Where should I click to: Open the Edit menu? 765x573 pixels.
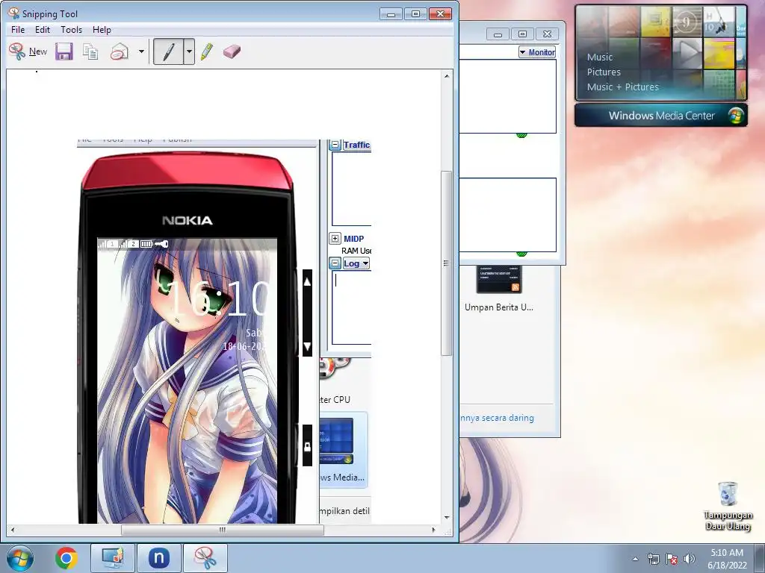click(43, 30)
